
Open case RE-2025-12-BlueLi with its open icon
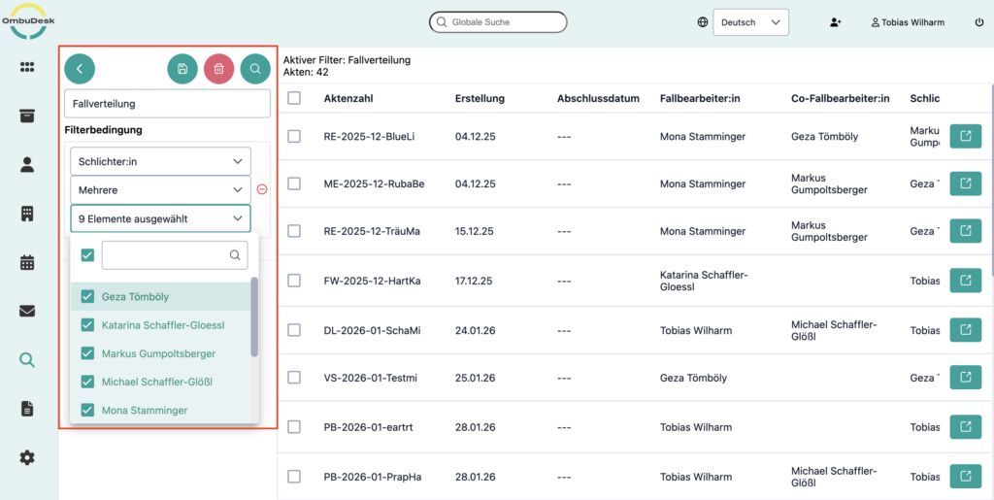(965, 137)
